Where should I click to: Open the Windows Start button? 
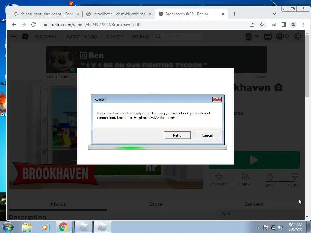[8, 227]
